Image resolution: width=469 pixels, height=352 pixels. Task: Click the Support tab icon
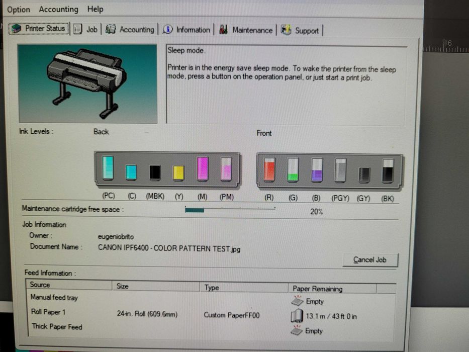point(286,30)
